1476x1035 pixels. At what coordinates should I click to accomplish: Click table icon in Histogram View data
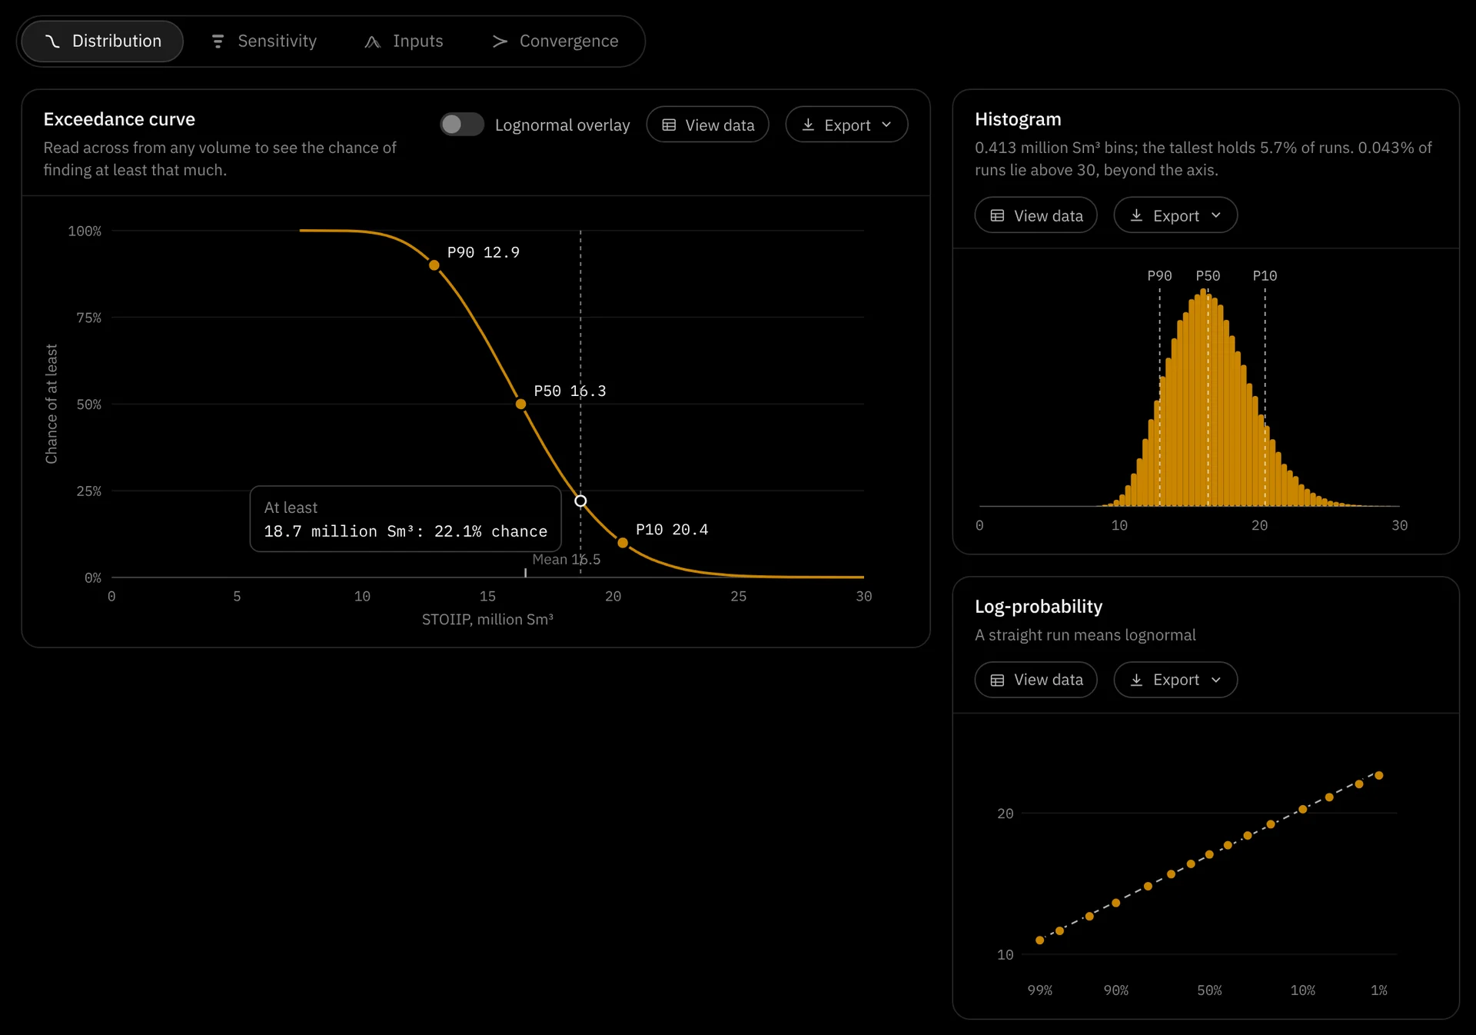click(x=997, y=215)
